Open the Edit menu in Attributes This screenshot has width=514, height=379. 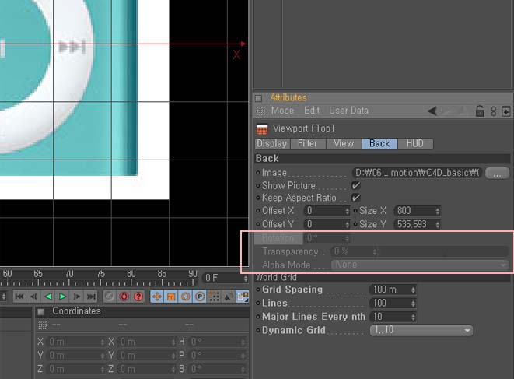pos(311,111)
